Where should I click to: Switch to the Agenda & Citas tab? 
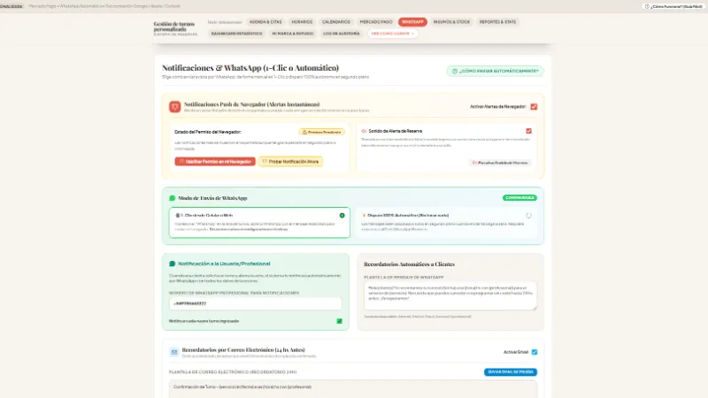pyautogui.click(x=265, y=21)
